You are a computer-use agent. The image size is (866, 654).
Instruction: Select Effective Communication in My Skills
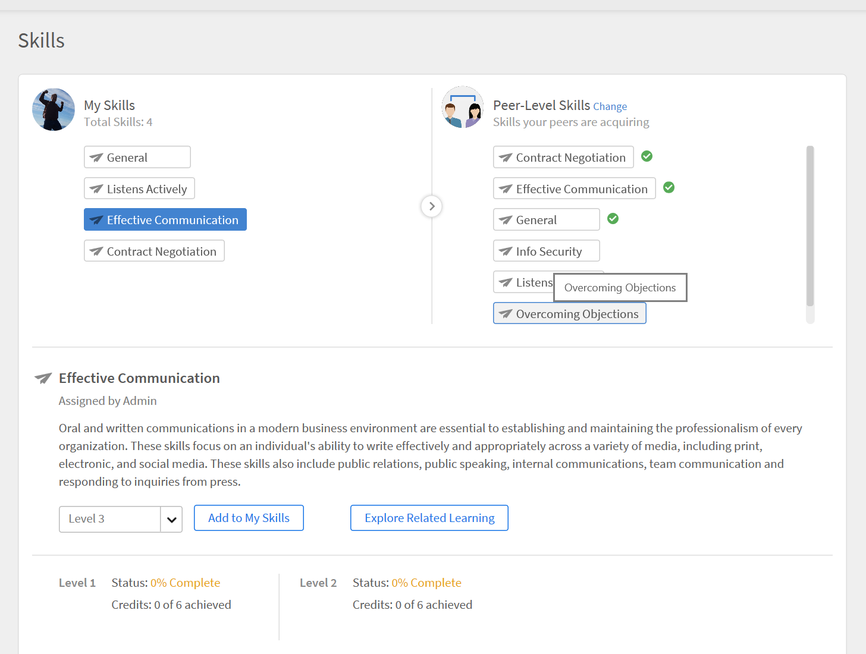pyautogui.click(x=165, y=220)
